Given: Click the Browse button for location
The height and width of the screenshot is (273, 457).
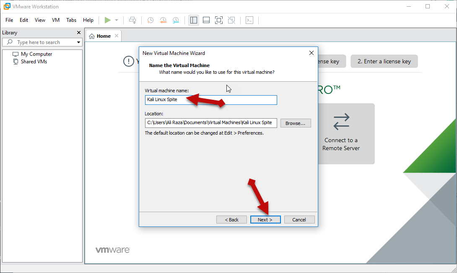Looking at the screenshot, I should (x=296, y=123).
